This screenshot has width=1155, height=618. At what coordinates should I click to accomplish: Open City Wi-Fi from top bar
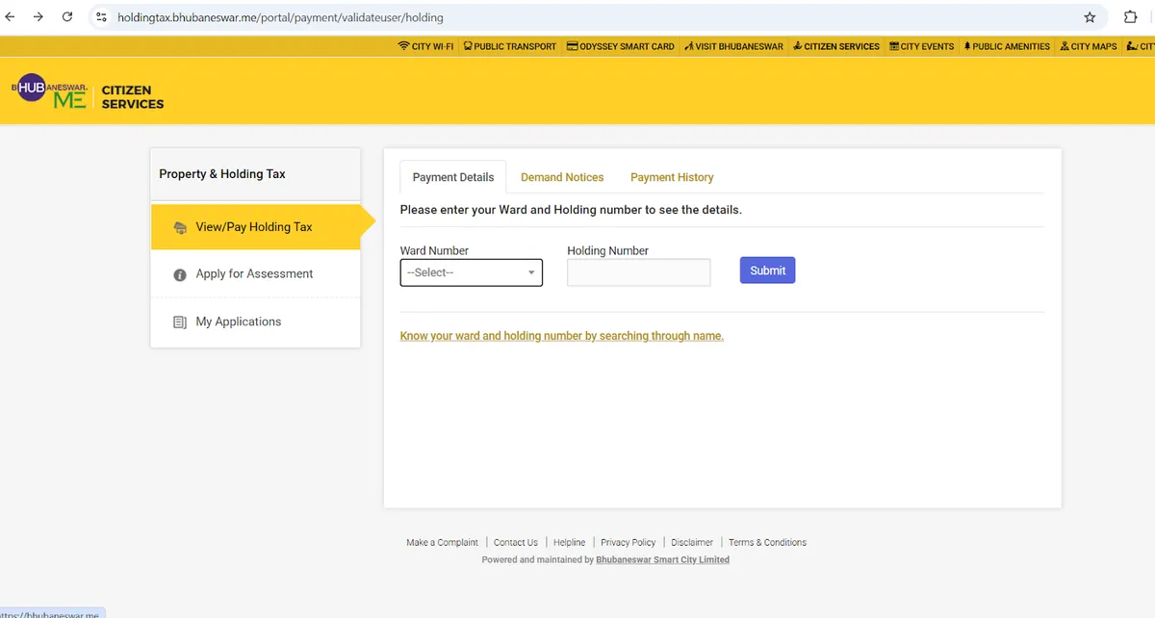(x=425, y=46)
